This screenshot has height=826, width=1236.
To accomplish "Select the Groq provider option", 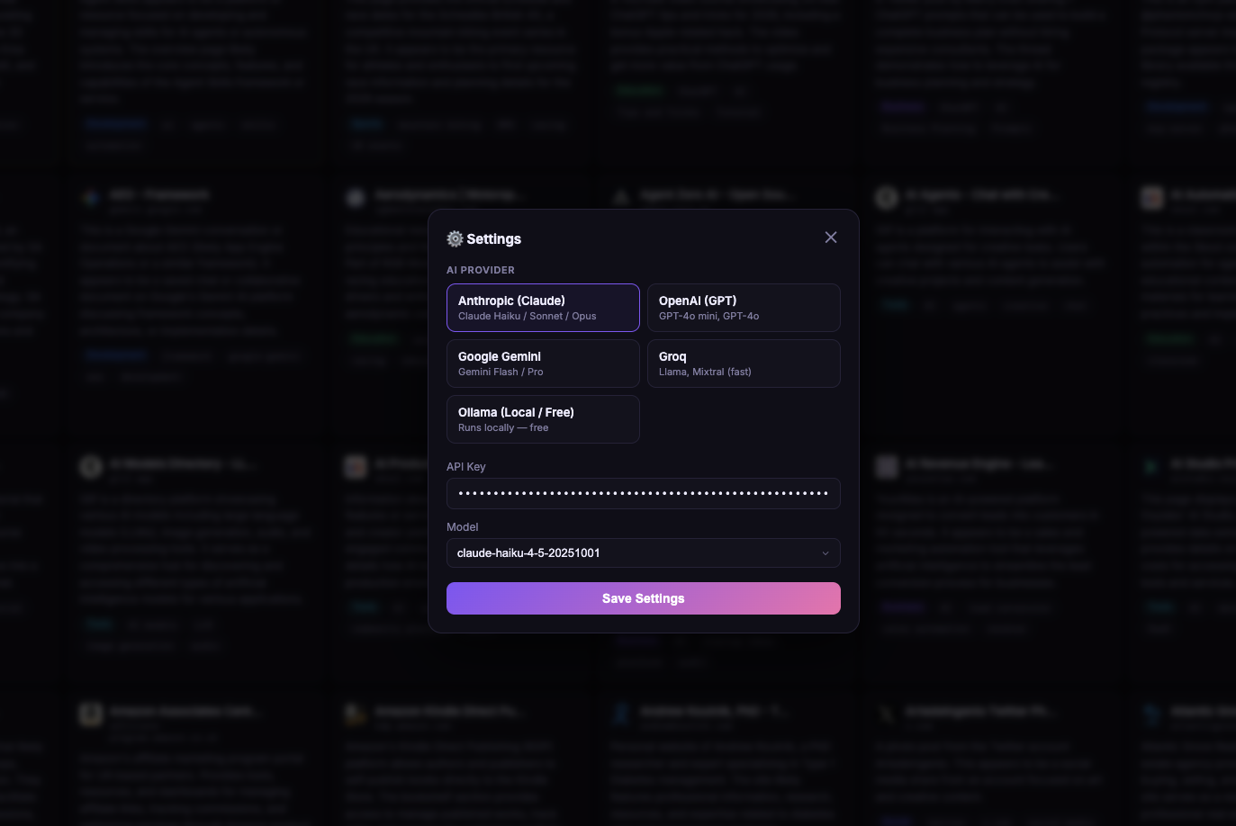I will click(x=744, y=364).
